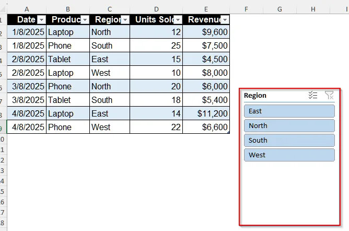Click date 1/8/2025 in the Phone row

tap(27, 45)
